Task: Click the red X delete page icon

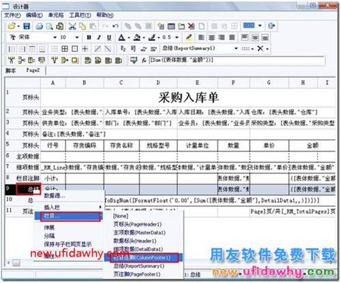Action: click(x=191, y=26)
